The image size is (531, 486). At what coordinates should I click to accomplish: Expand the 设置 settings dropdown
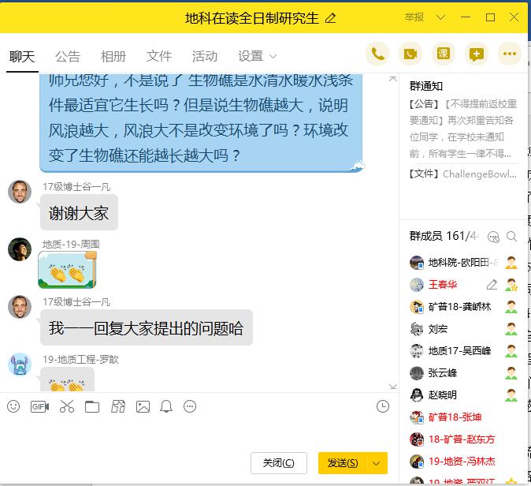click(258, 56)
